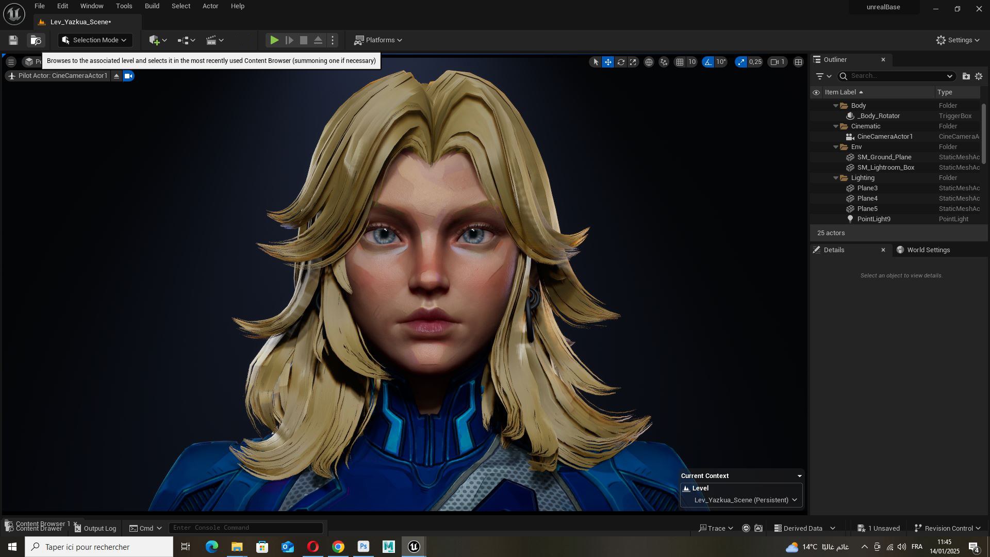Start Play in Editor with green arrow
The width and height of the screenshot is (990, 557).
274,40
